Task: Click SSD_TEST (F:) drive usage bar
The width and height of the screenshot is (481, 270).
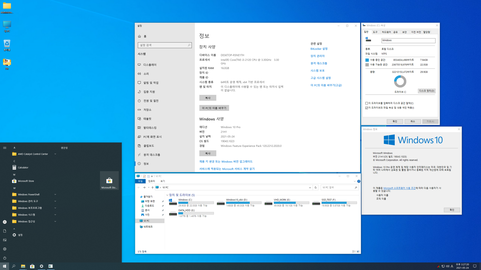Action: coord(339,203)
